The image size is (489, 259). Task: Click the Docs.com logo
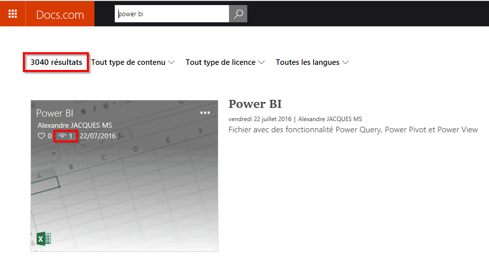60,14
